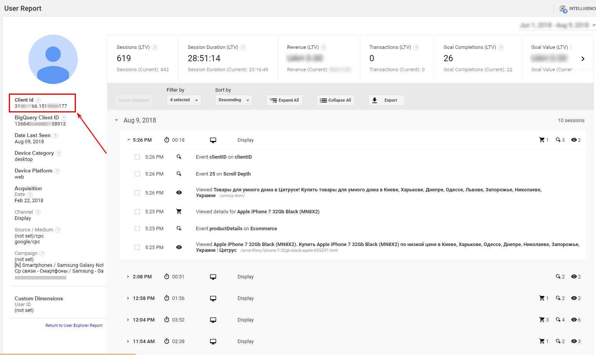596x355 pixels.
Task: Click the Export button
Action: 386,100
